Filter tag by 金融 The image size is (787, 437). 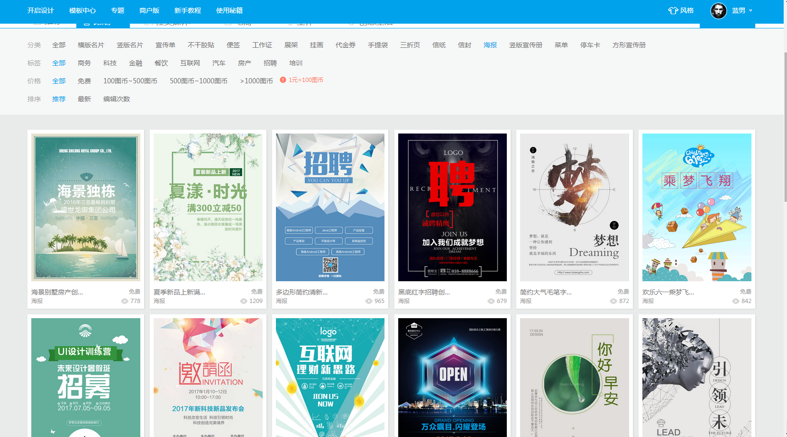click(136, 63)
